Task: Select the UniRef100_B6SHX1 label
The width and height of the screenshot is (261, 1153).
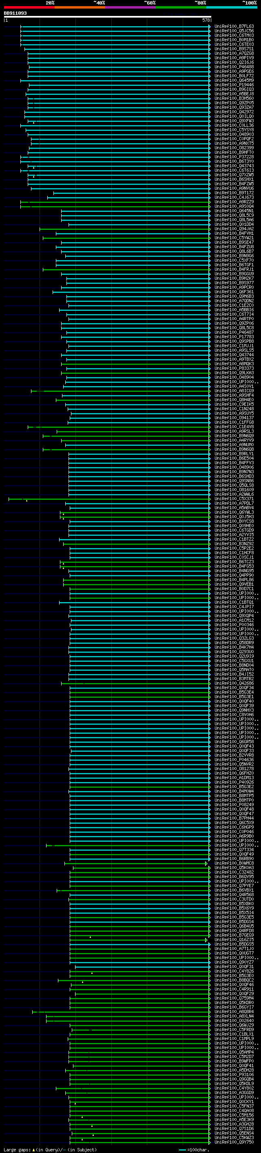Action: 234,180
